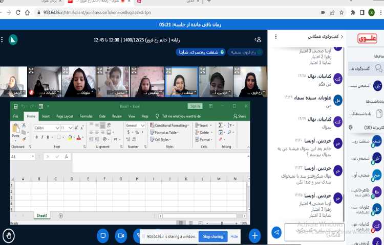Click the cell Borders icon
Screen dimensions: 384x245
59,137
